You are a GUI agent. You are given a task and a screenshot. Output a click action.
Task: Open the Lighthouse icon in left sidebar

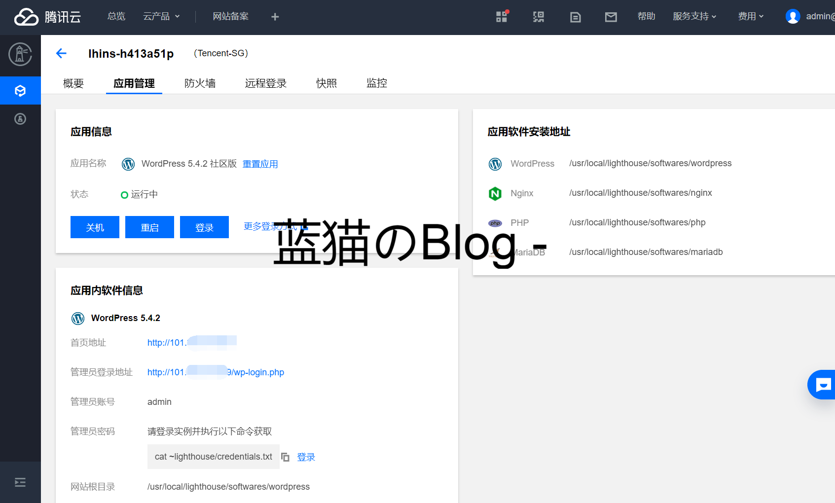click(x=20, y=54)
